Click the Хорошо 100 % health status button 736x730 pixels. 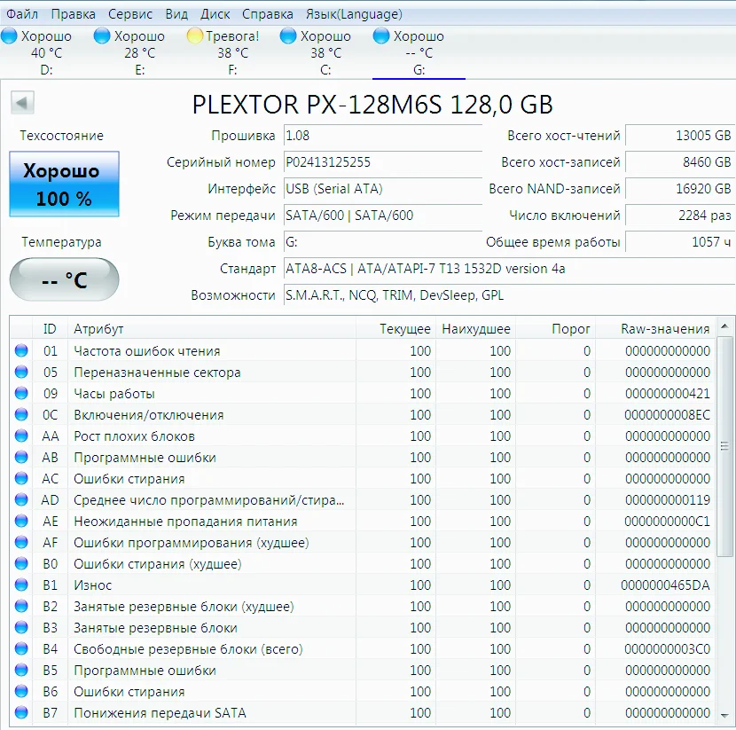(x=64, y=184)
